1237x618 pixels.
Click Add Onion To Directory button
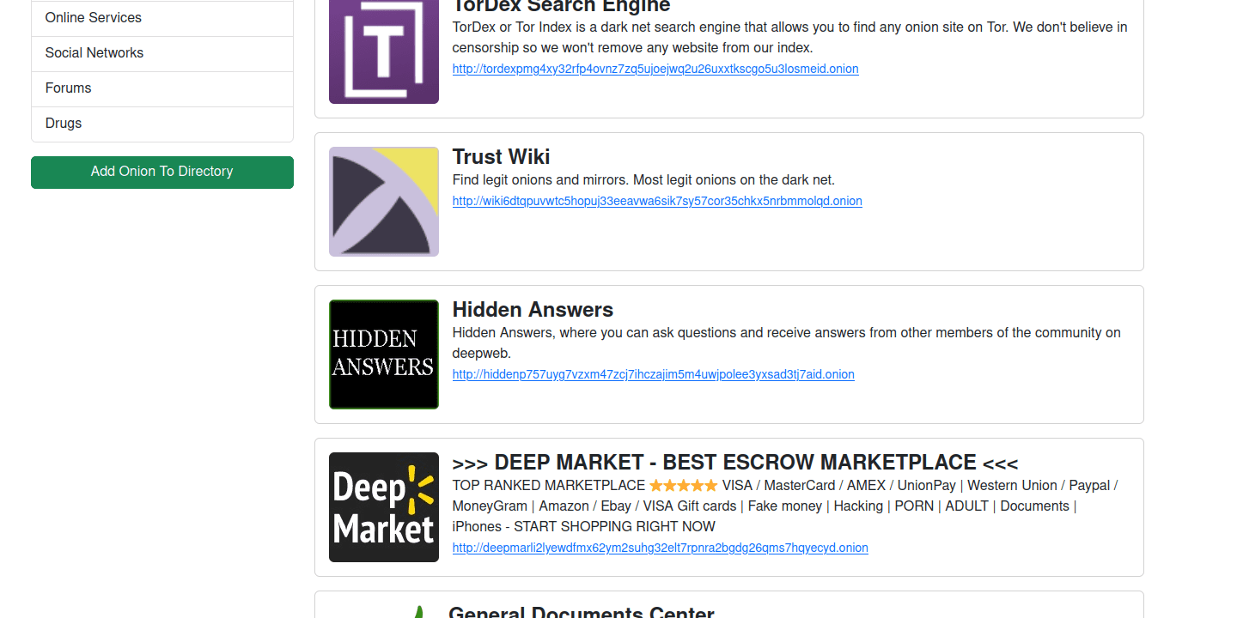162,172
